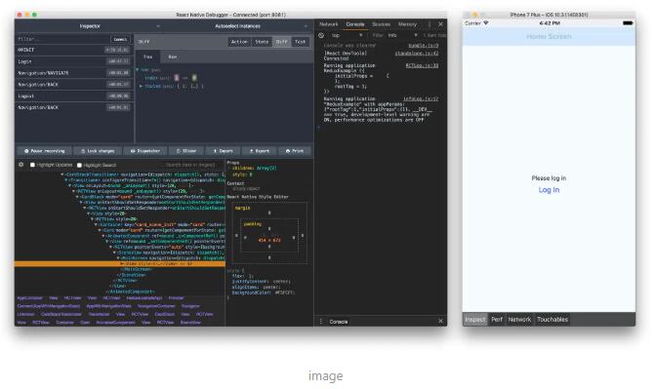Viewport: 655px width, 389px height.
Task: Toggle the Highlight Search checkbox
Action: point(79,166)
